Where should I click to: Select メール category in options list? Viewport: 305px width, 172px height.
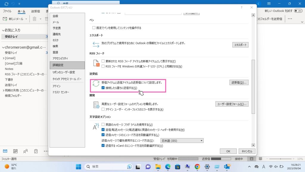[56, 22]
